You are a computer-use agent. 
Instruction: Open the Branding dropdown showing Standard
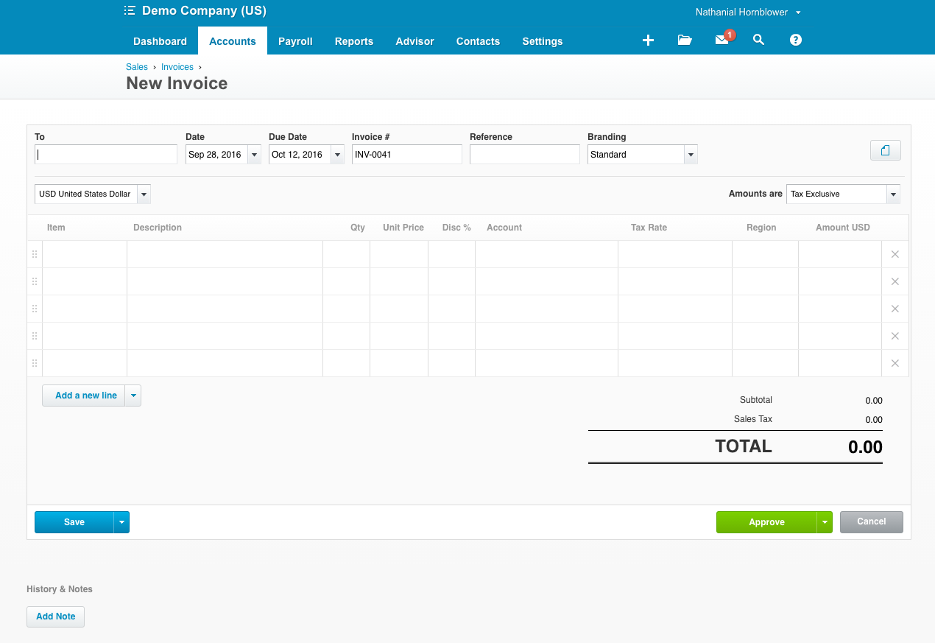tap(690, 154)
